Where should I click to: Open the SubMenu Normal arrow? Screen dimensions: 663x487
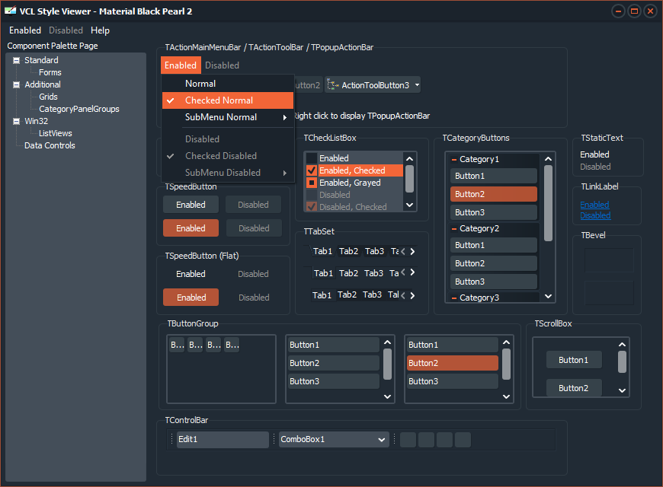(x=285, y=117)
